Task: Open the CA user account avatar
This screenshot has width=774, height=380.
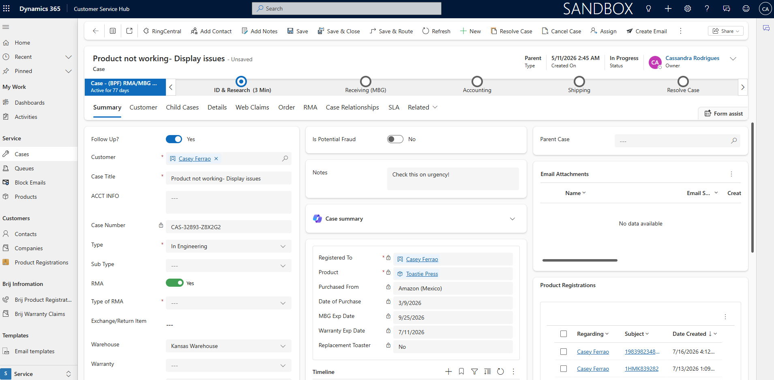Action: pos(765,9)
